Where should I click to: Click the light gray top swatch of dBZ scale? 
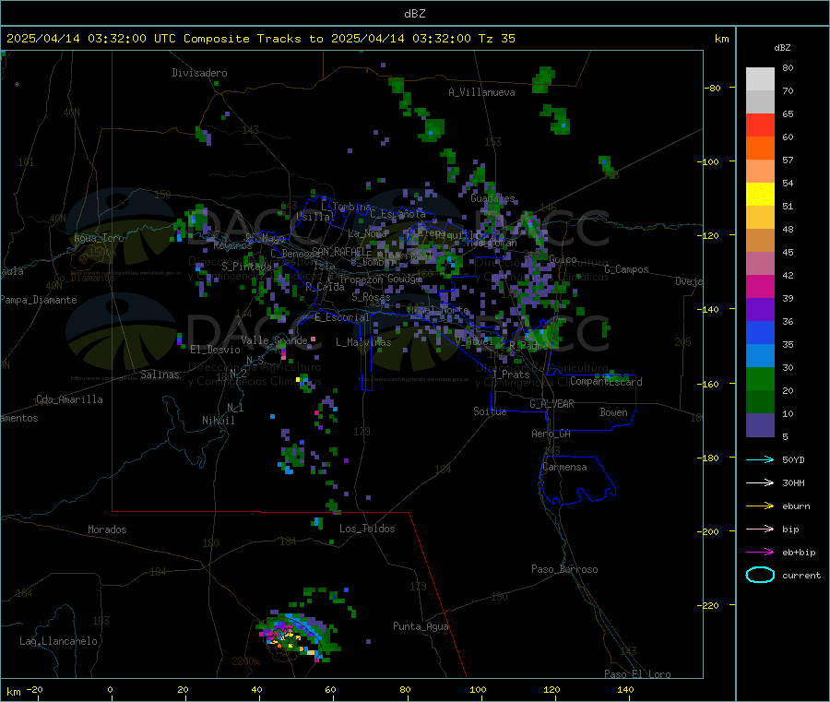point(760,79)
